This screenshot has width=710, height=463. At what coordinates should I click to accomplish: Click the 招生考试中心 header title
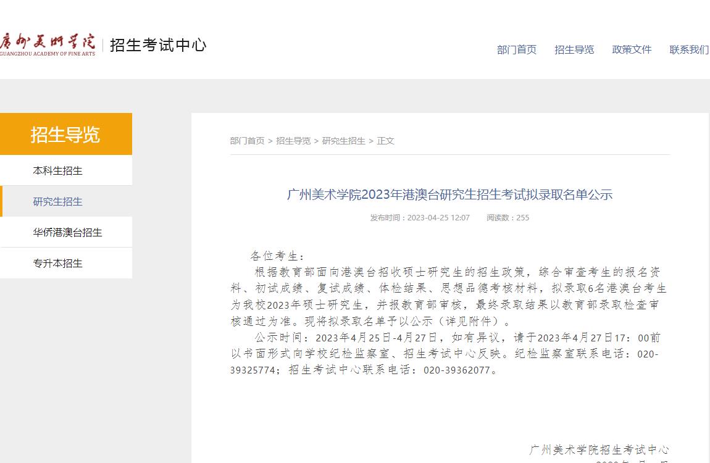click(158, 45)
